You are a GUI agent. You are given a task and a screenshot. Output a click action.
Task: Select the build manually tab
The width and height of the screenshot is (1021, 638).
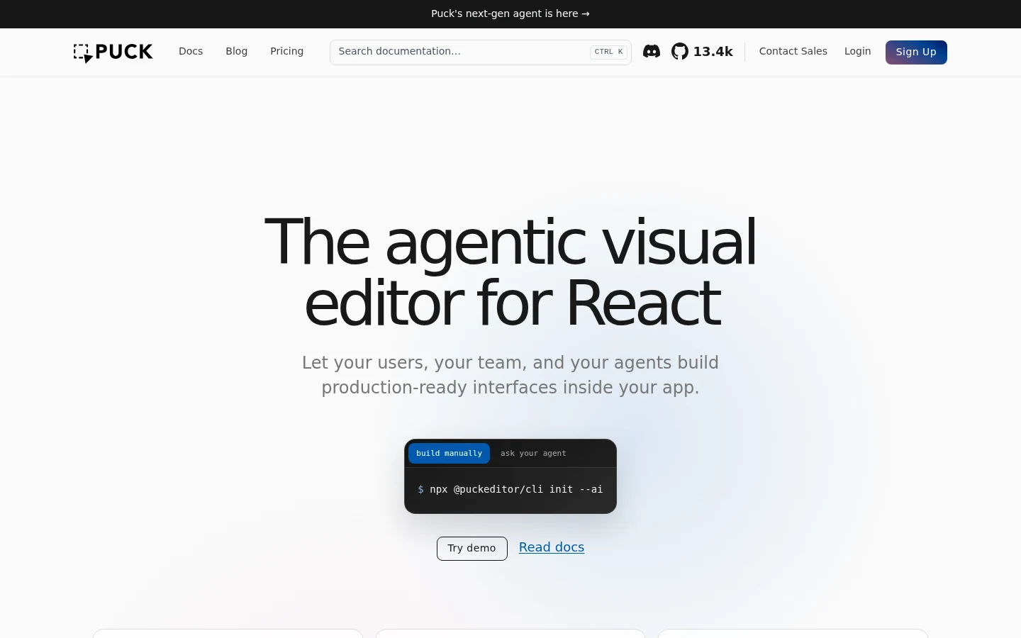point(449,453)
